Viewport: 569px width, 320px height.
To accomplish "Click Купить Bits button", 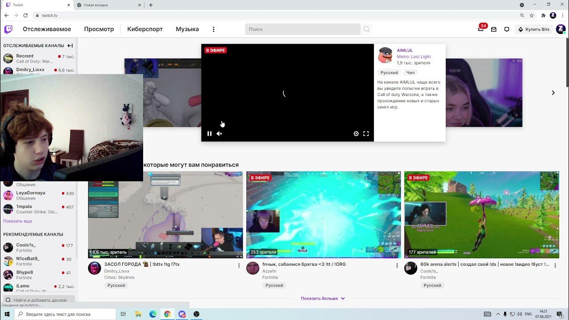I will 534,29.
